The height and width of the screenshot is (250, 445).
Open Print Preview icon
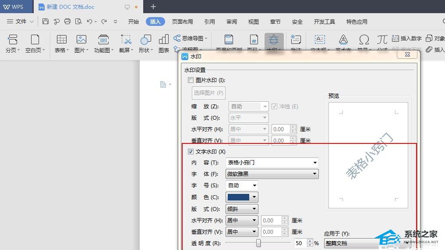click(x=78, y=21)
